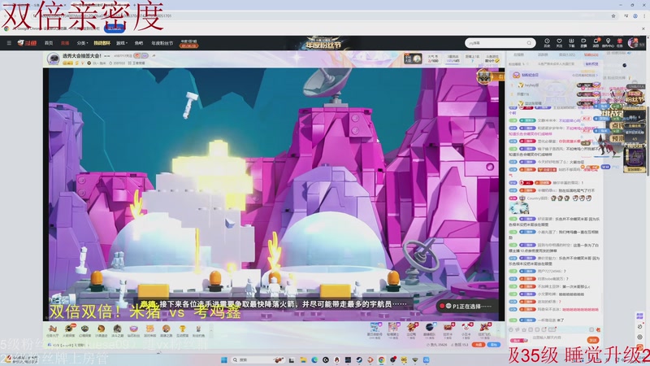Viewport: 650px width, 366px height.
Task: Open the messages bell icon with badge
Action: 596,43
